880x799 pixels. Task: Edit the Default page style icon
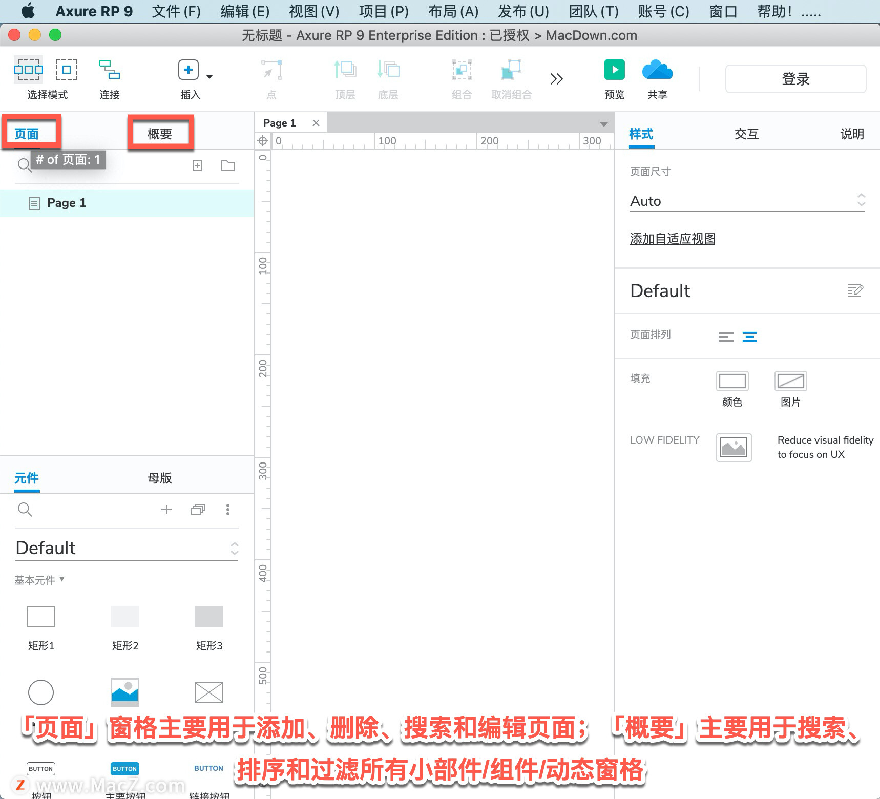coord(855,290)
